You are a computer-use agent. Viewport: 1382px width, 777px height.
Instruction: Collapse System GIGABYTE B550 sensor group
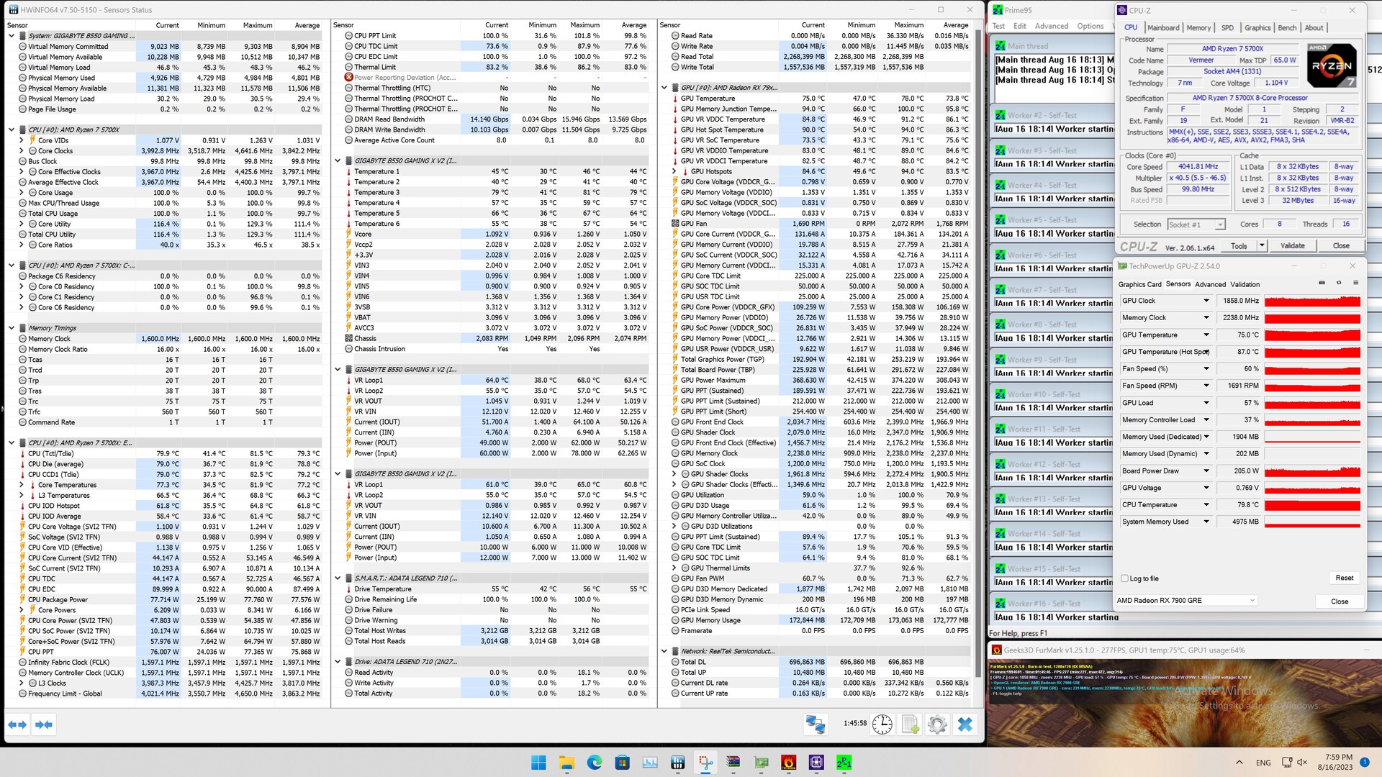pyautogui.click(x=12, y=36)
